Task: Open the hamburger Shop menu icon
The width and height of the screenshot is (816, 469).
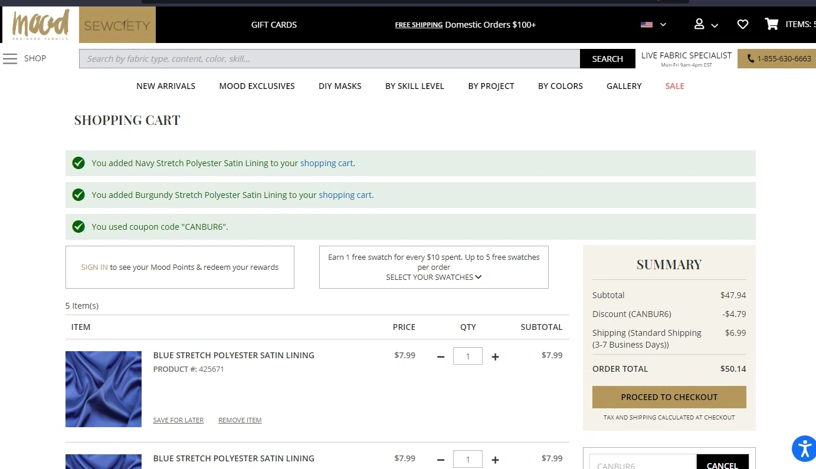Action: (x=10, y=58)
